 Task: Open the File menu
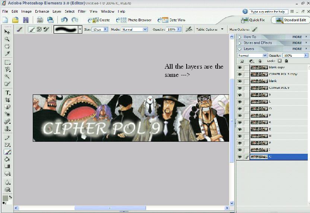(x=5, y=12)
